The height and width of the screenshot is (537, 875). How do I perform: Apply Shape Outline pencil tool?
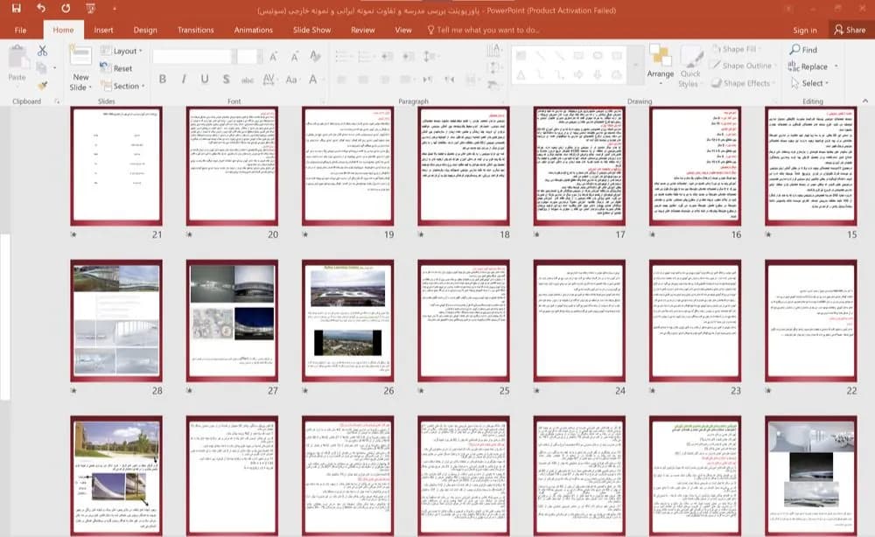pos(742,66)
